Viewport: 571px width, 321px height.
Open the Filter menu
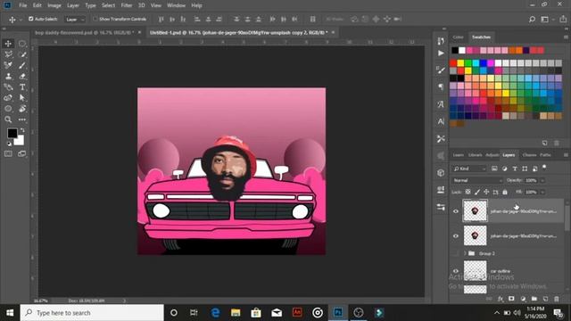click(x=127, y=5)
